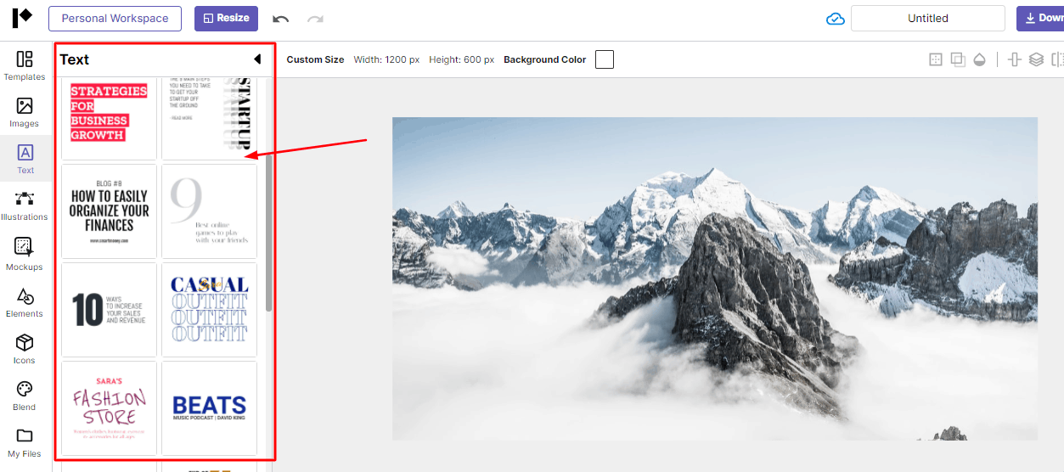1064x472 pixels.
Task: Open the Illustrations sidebar panel
Action: (25, 205)
